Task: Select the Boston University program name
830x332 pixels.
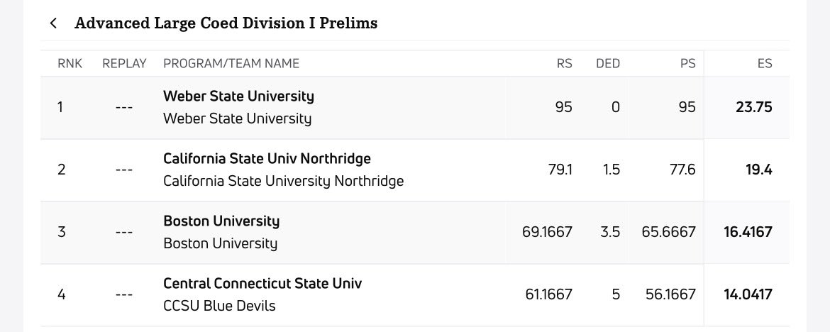Action: click(x=221, y=221)
